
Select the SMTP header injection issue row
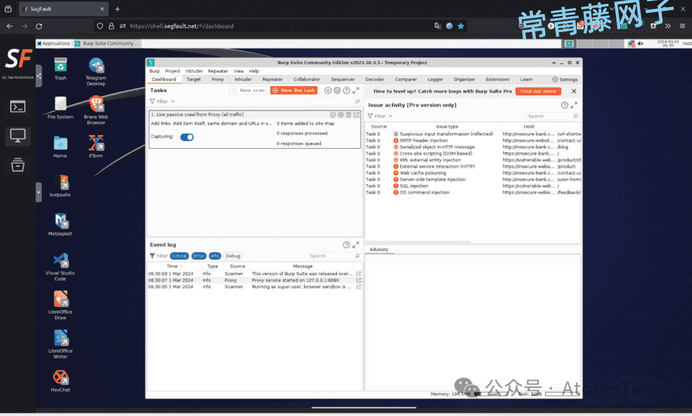click(473, 141)
